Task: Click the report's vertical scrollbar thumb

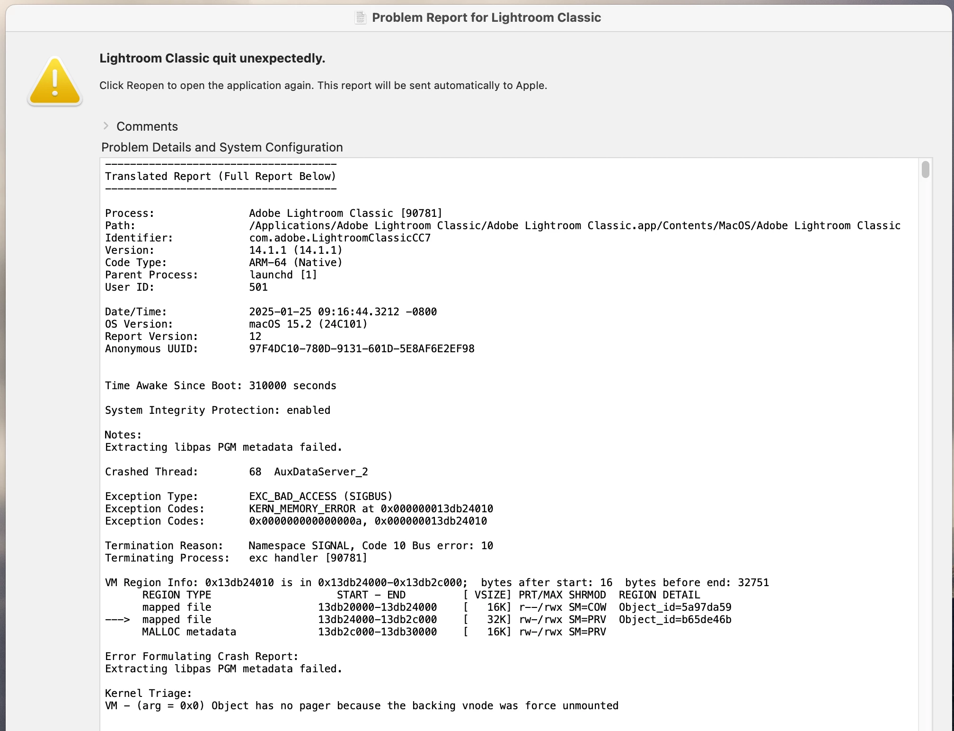Action: tap(925, 169)
